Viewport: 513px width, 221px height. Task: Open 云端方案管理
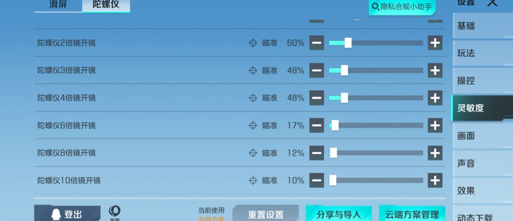coord(412,214)
